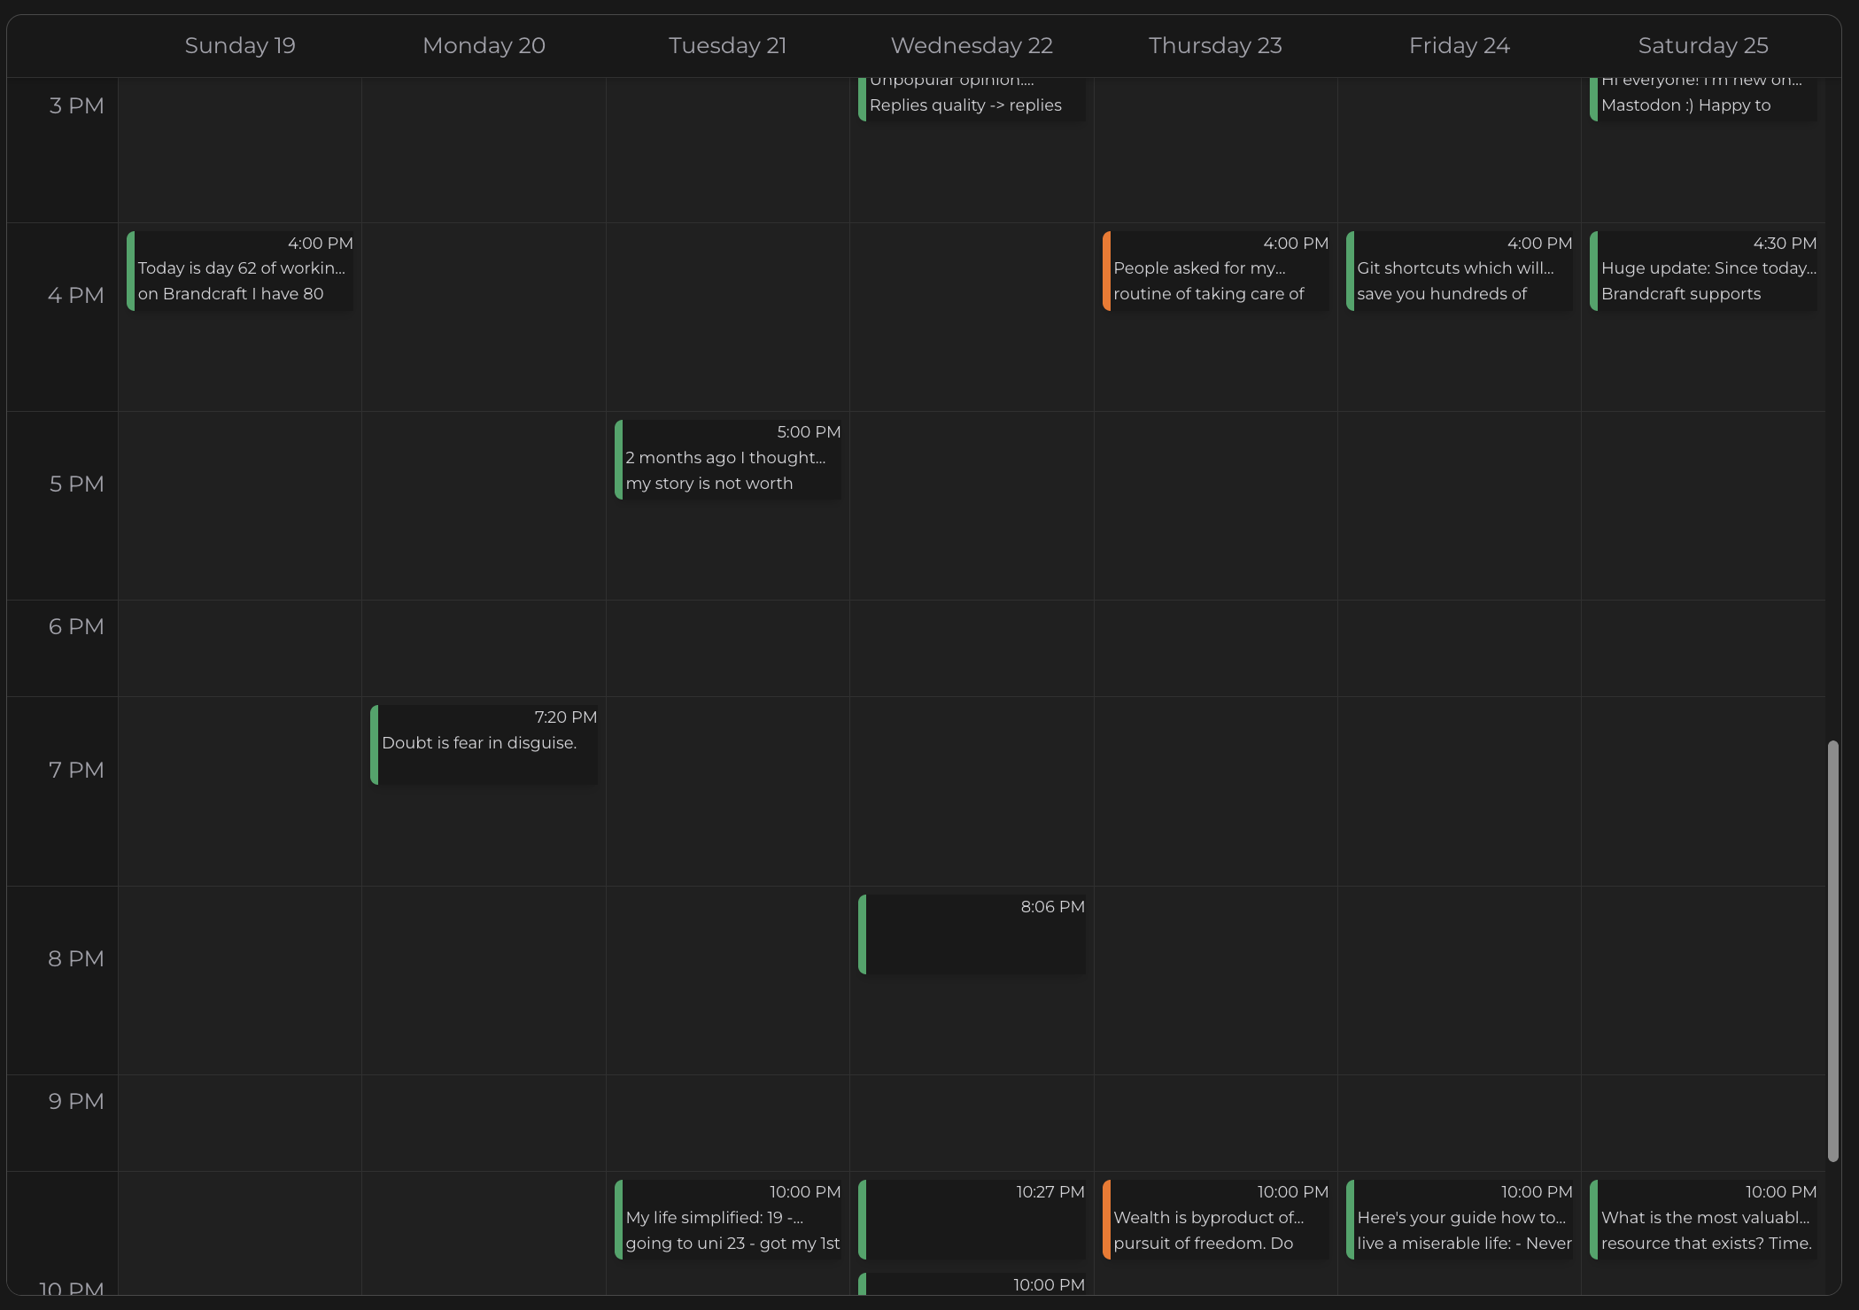1859x1310 pixels.
Task: Open the "Unpopular opinion" Wednesday post
Action: [x=972, y=97]
